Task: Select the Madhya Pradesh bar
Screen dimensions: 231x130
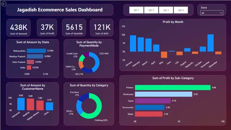Action: tap(35, 56)
